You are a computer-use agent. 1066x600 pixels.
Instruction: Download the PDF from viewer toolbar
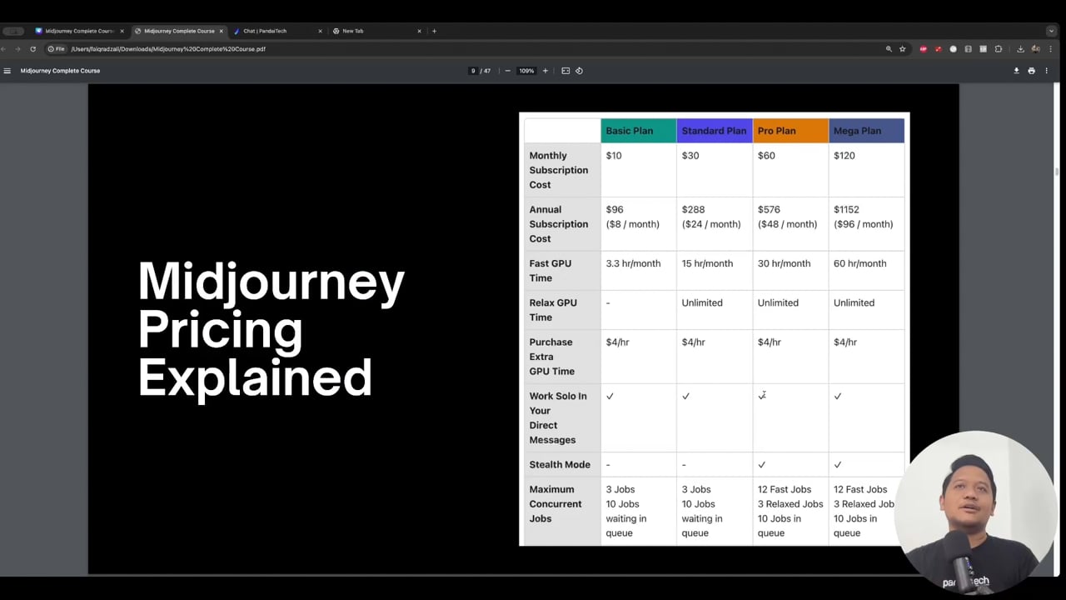pos(1016,71)
